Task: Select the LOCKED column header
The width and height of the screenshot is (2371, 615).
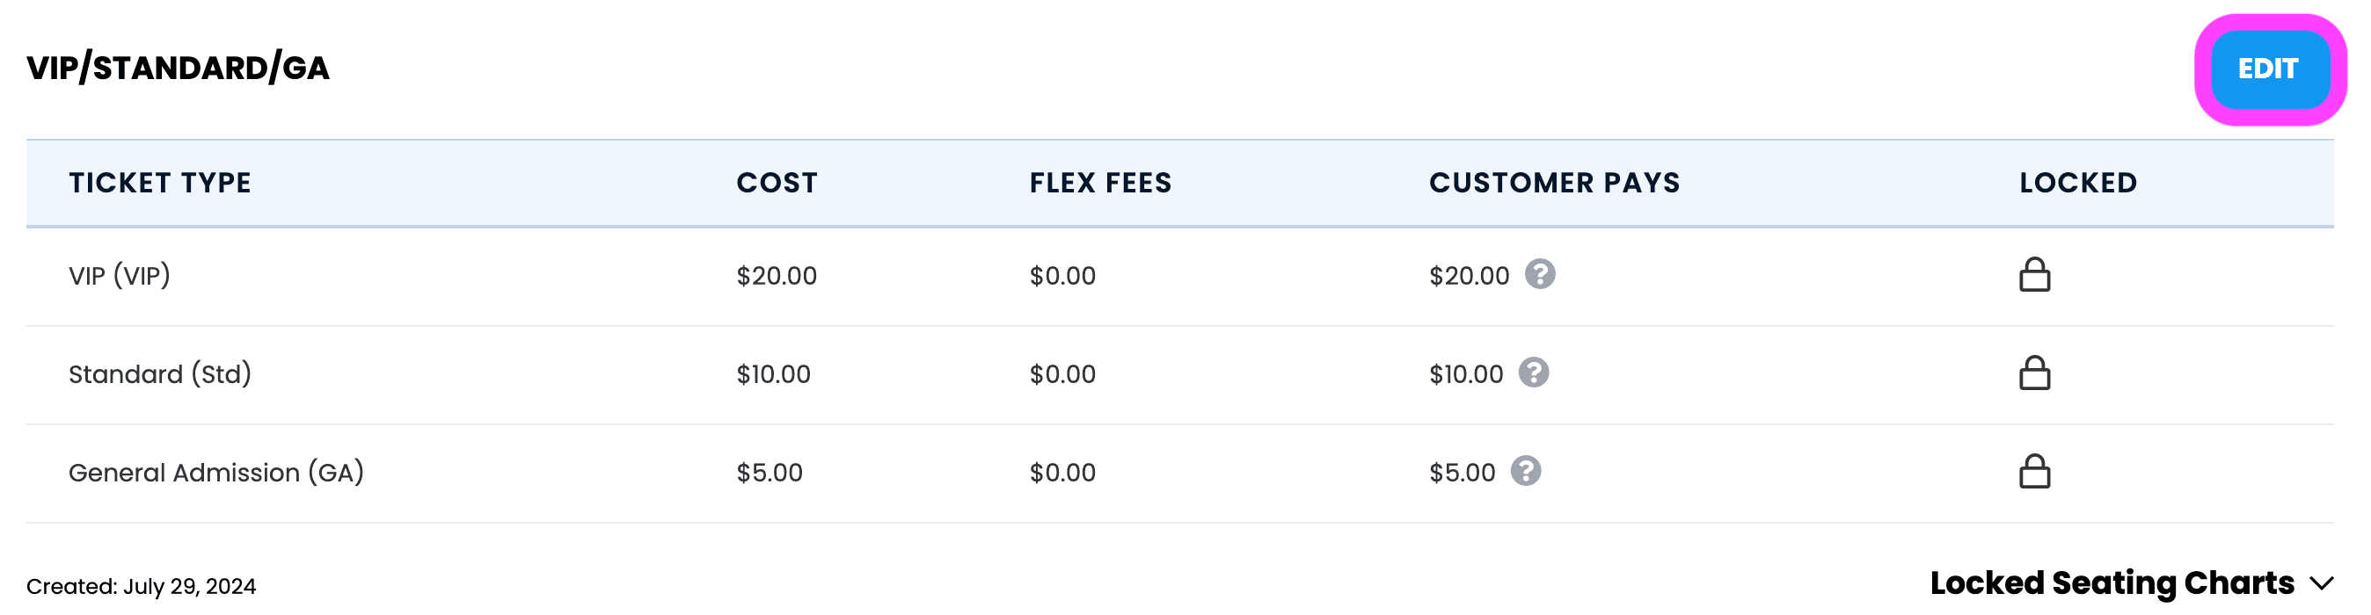Action: pos(2078,183)
